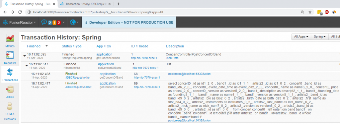
Task: Sort by Description column header
Action: [175, 46]
